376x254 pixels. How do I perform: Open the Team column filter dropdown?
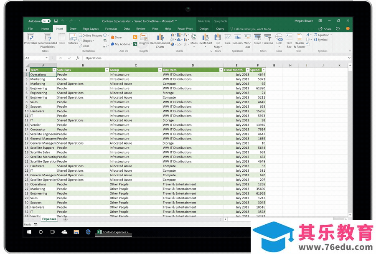(x=54, y=70)
